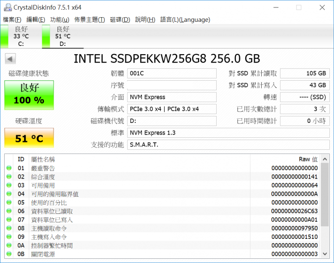This screenshot has width=334, height=263.
Task: Click the ID column header
Action: (x=21, y=159)
